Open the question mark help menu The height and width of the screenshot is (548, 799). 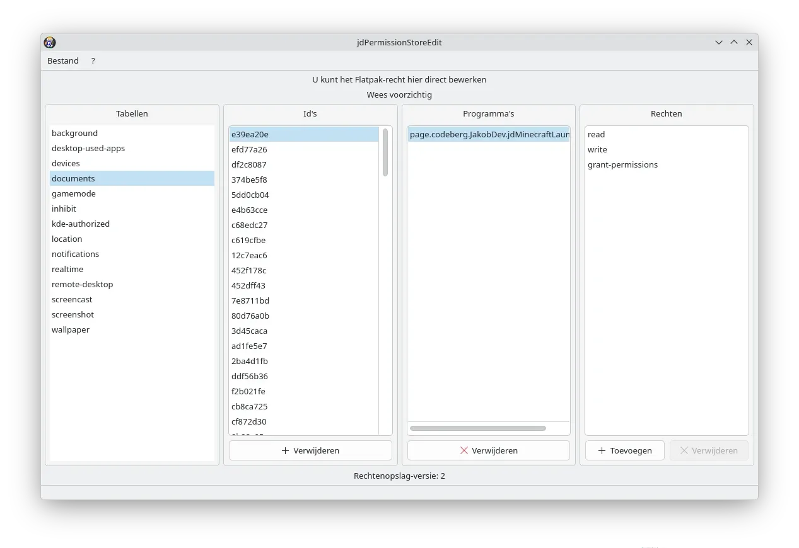pyautogui.click(x=93, y=60)
